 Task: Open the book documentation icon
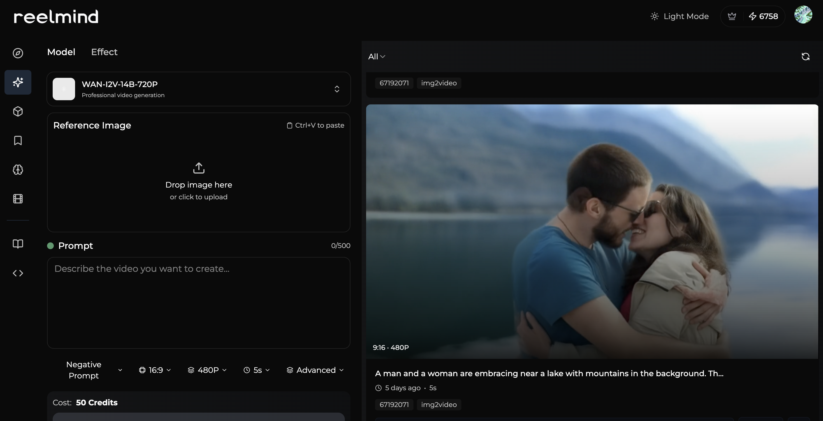click(18, 244)
